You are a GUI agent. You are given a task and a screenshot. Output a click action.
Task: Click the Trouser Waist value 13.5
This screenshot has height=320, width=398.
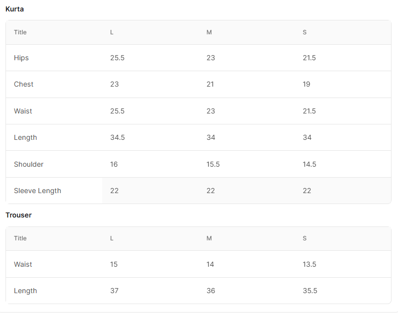309,264
